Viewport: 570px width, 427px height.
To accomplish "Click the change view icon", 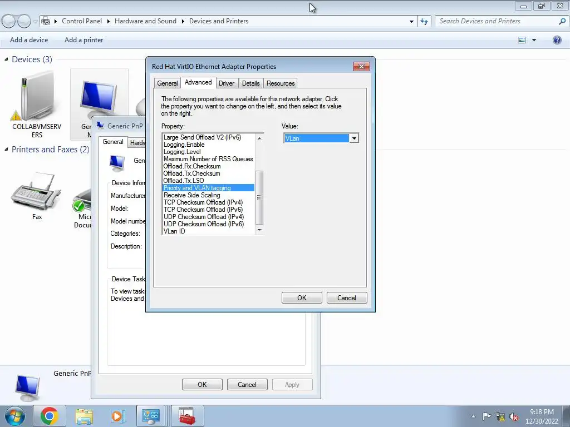I will [522, 40].
